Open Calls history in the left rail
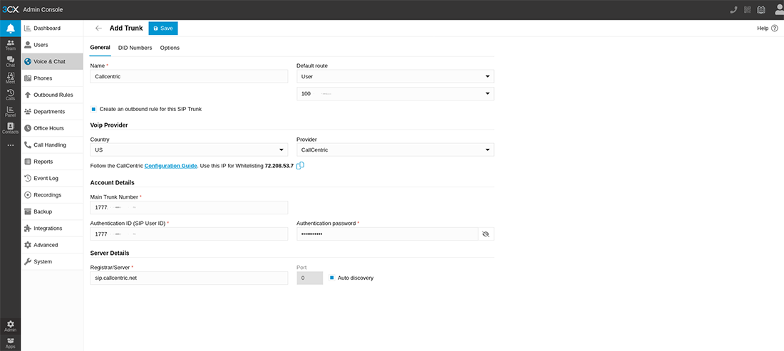784x351 pixels. pos(10,95)
